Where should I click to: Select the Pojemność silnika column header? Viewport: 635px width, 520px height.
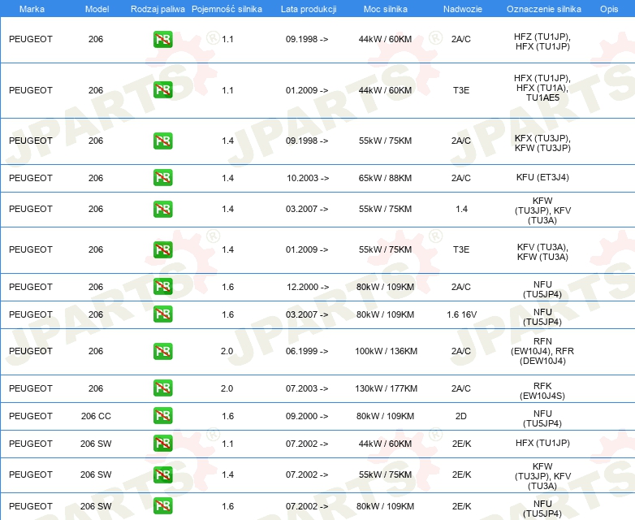click(227, 9)
